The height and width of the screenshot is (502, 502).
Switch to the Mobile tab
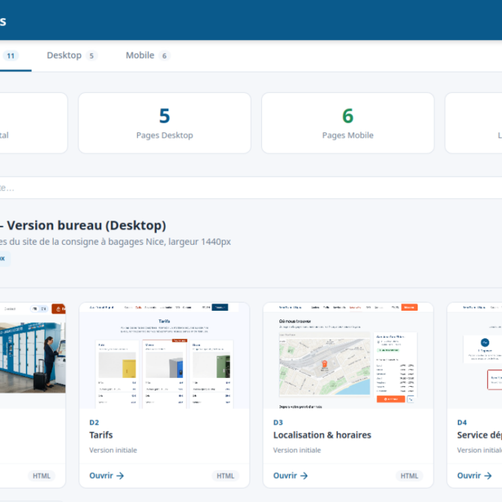148,56
